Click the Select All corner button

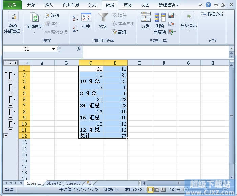pos(24,63)
